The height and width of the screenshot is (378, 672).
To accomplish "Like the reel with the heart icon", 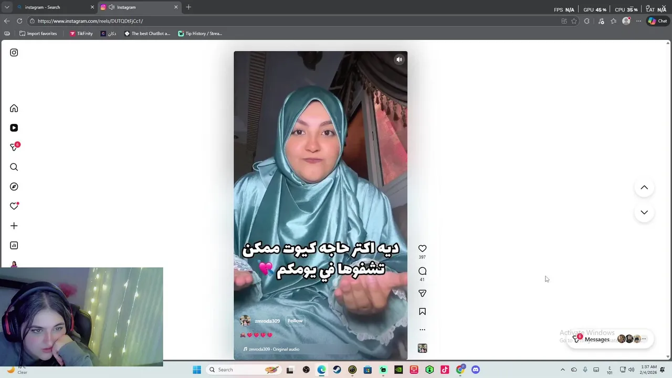I will tap(422, 248).
